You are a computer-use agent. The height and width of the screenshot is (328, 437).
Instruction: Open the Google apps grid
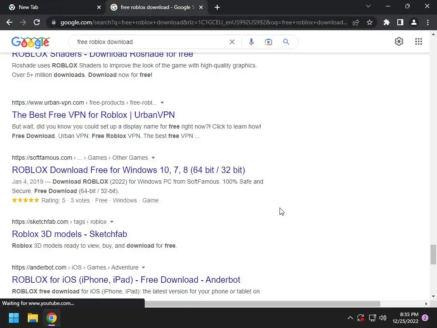coord(418,41)
